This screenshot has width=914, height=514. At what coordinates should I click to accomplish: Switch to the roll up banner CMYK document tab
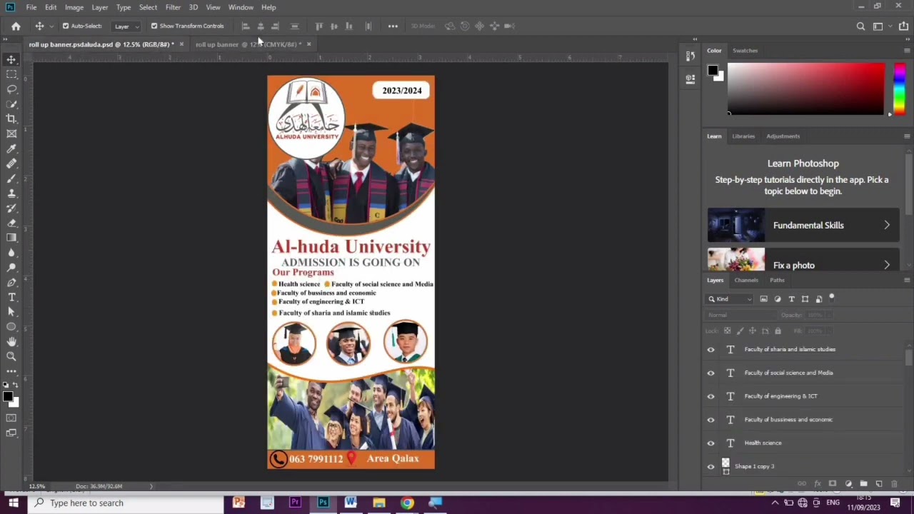247,44
